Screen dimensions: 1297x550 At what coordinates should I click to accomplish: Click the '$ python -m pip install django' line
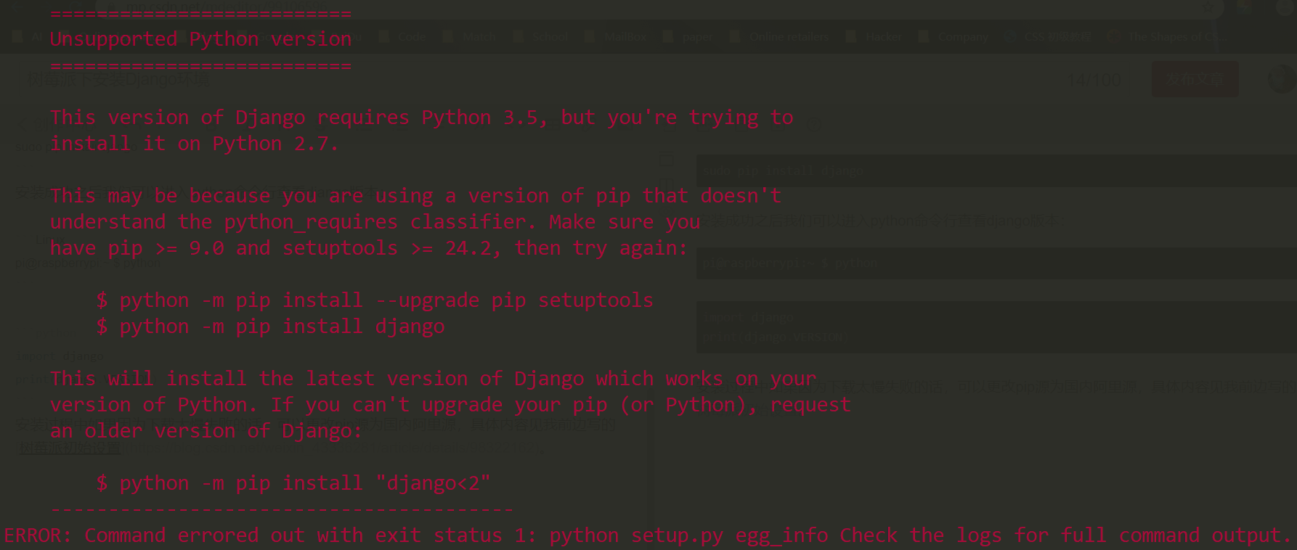pyautogui.click(x=270, y=327)
